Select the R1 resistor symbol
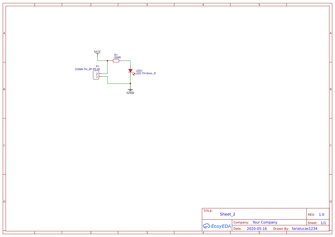Viewport: 335px width, 237px height. [x=117, y=60]
